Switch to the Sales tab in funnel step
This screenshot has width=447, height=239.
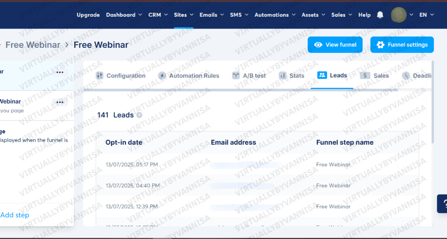click(x=374, y=75)
